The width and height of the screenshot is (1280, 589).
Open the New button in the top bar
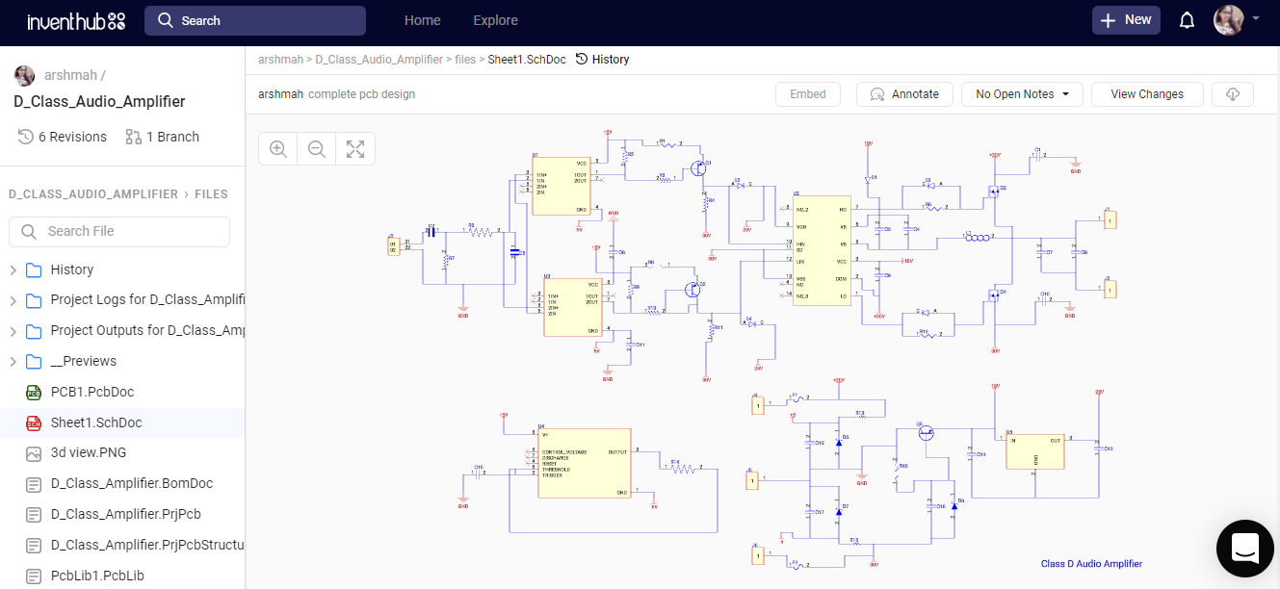(1126, 19)
